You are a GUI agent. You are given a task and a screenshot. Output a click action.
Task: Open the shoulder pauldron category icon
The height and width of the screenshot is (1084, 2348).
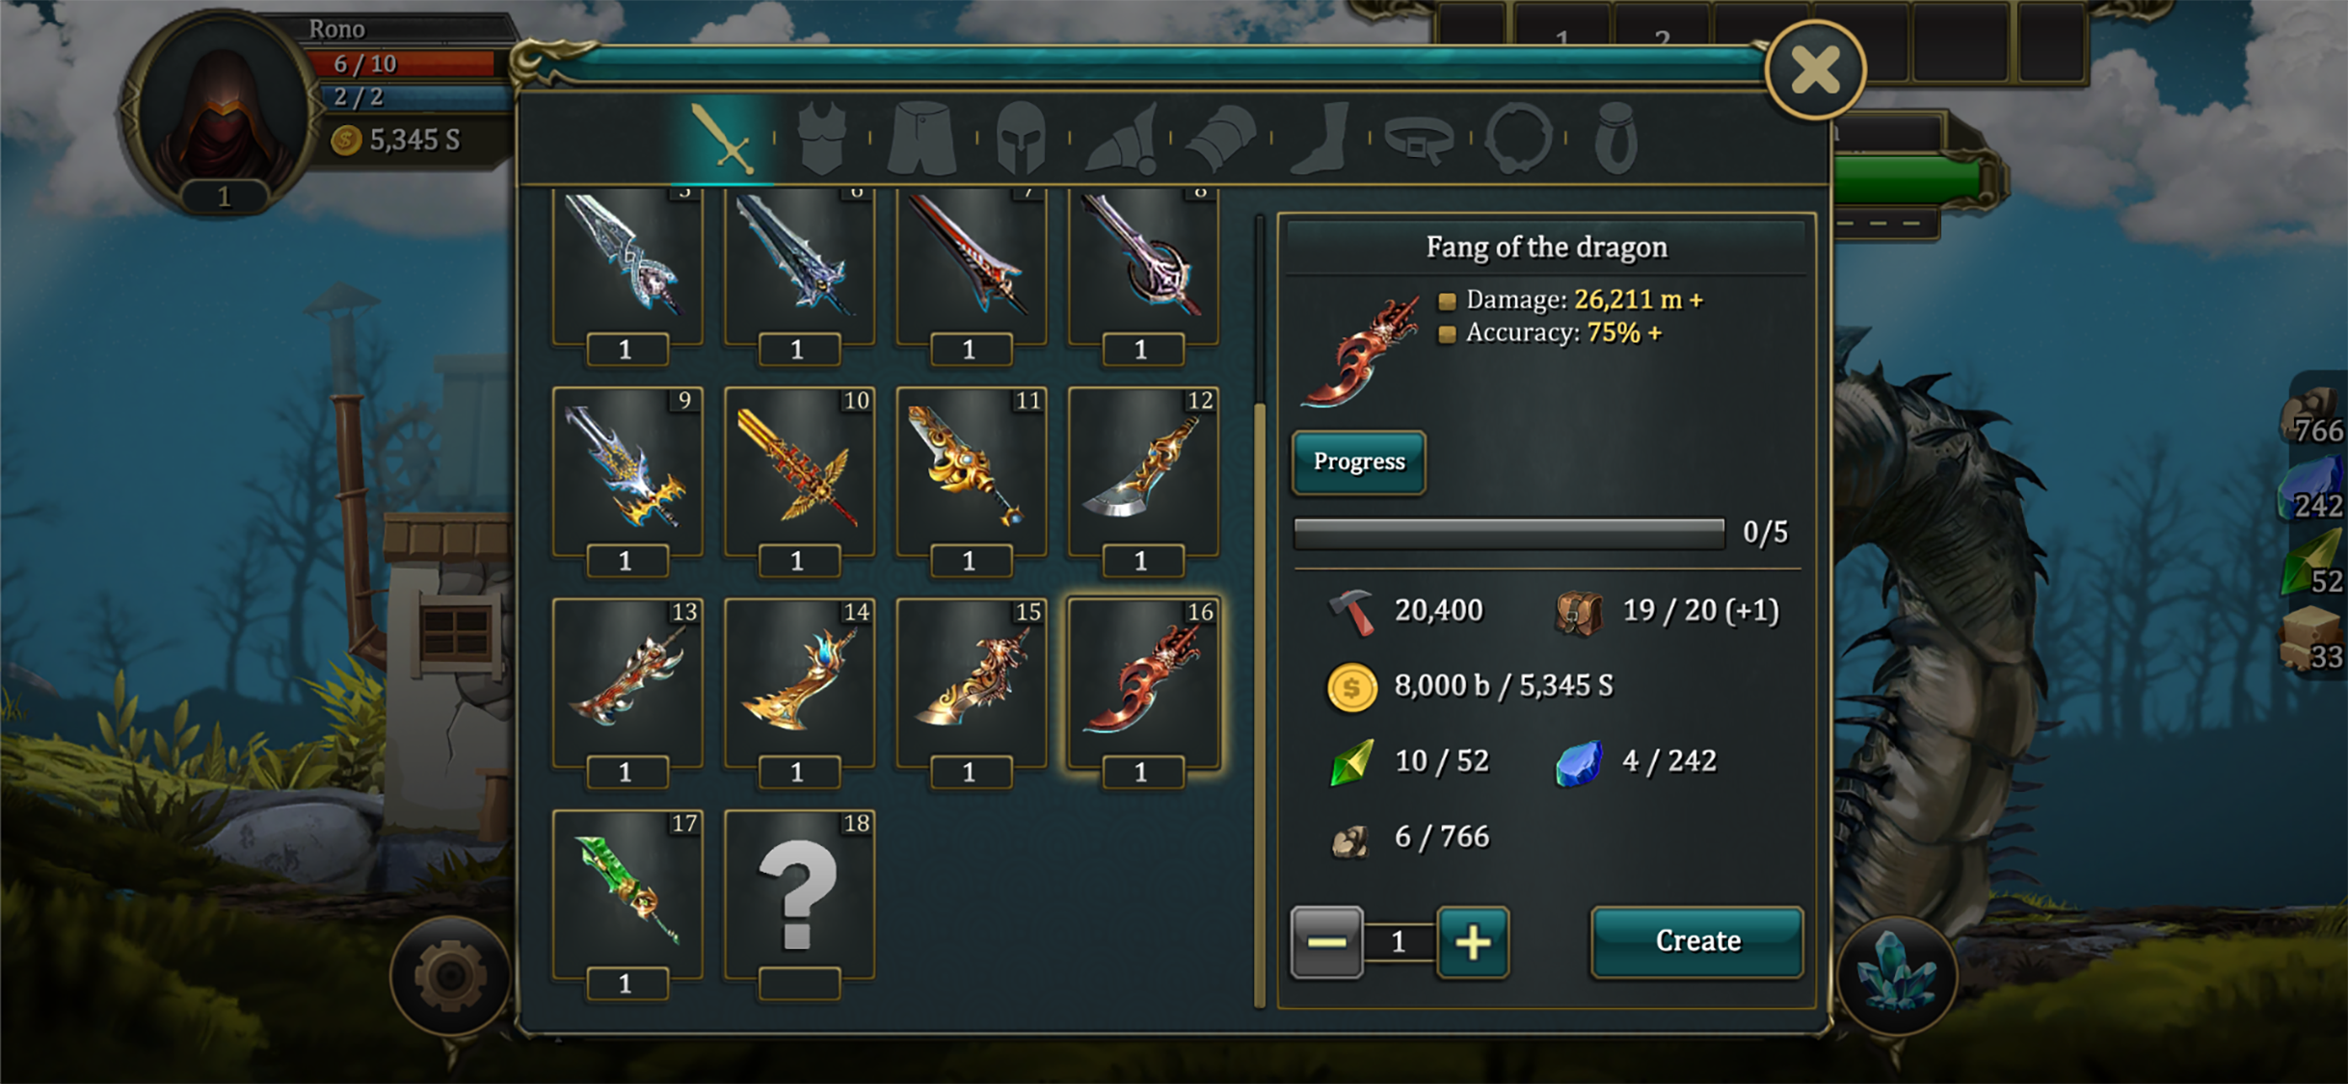[x=1121, y=139]
